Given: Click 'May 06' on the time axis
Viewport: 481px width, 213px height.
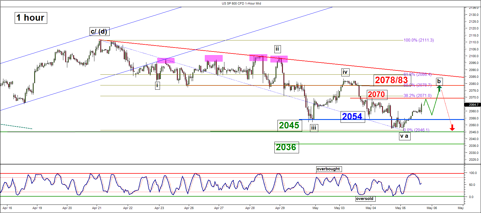Looking at the screenshot, I should (432, 208).
